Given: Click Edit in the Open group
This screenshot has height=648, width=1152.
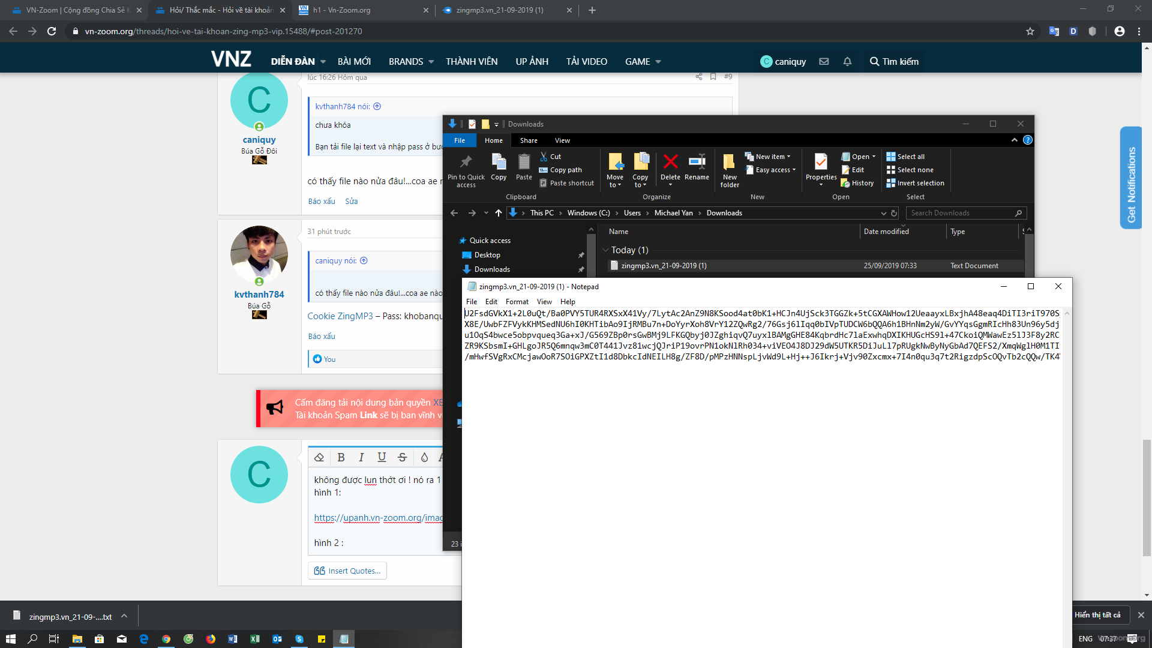Looking at the screenshot, I should [853, 170].
